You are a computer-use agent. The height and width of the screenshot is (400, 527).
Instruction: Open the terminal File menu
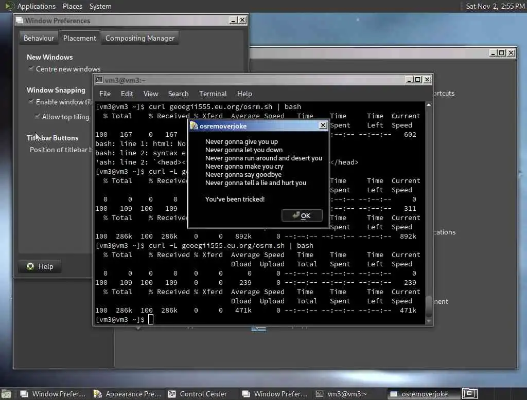click(x=105, y=94)
